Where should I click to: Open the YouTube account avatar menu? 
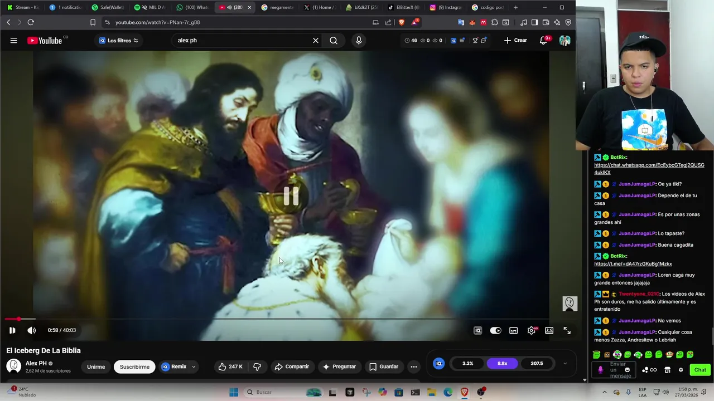[x=565, y=40]
